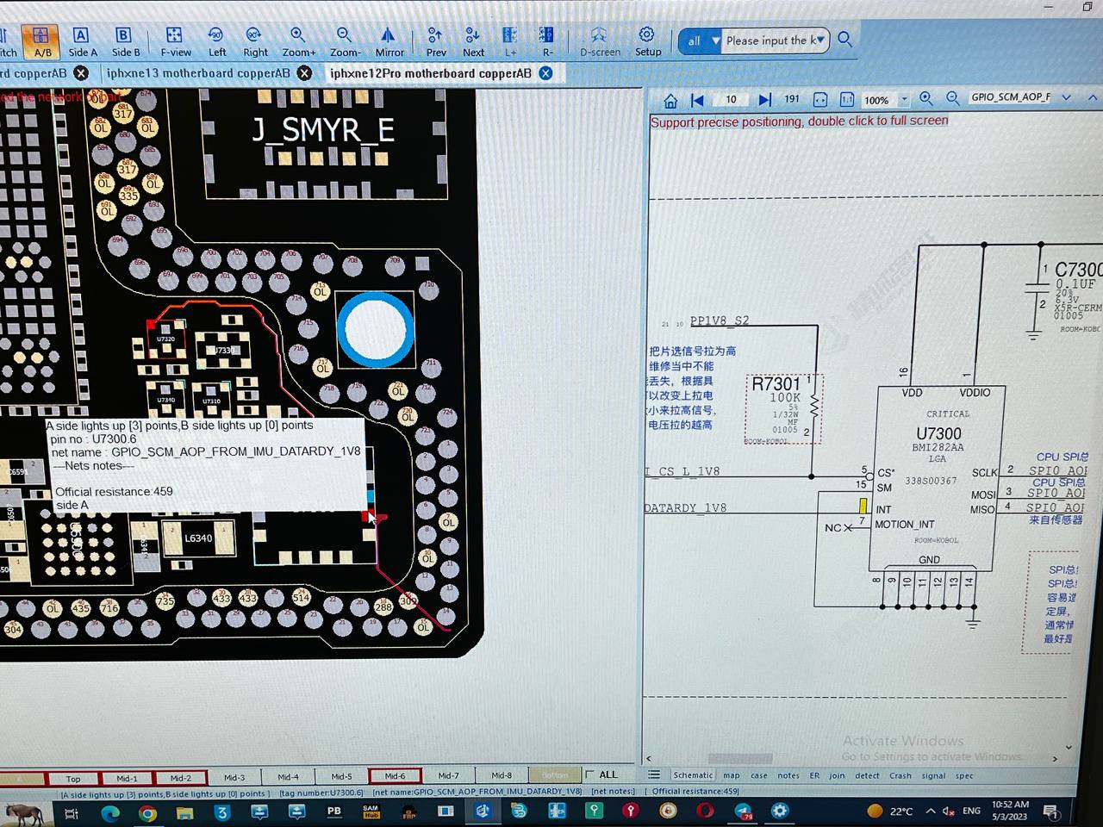1103x827 pixels.
Task: Show hidden system tray icons
Action: [931, 811]
